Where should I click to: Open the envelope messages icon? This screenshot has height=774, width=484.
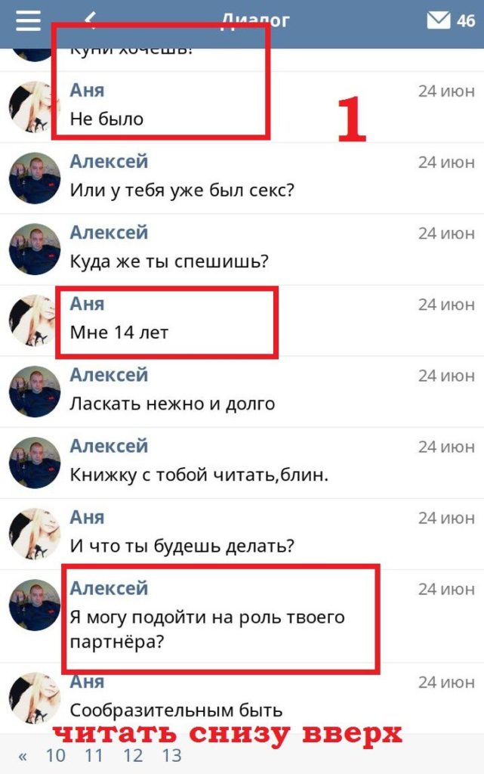coord(438,20)
